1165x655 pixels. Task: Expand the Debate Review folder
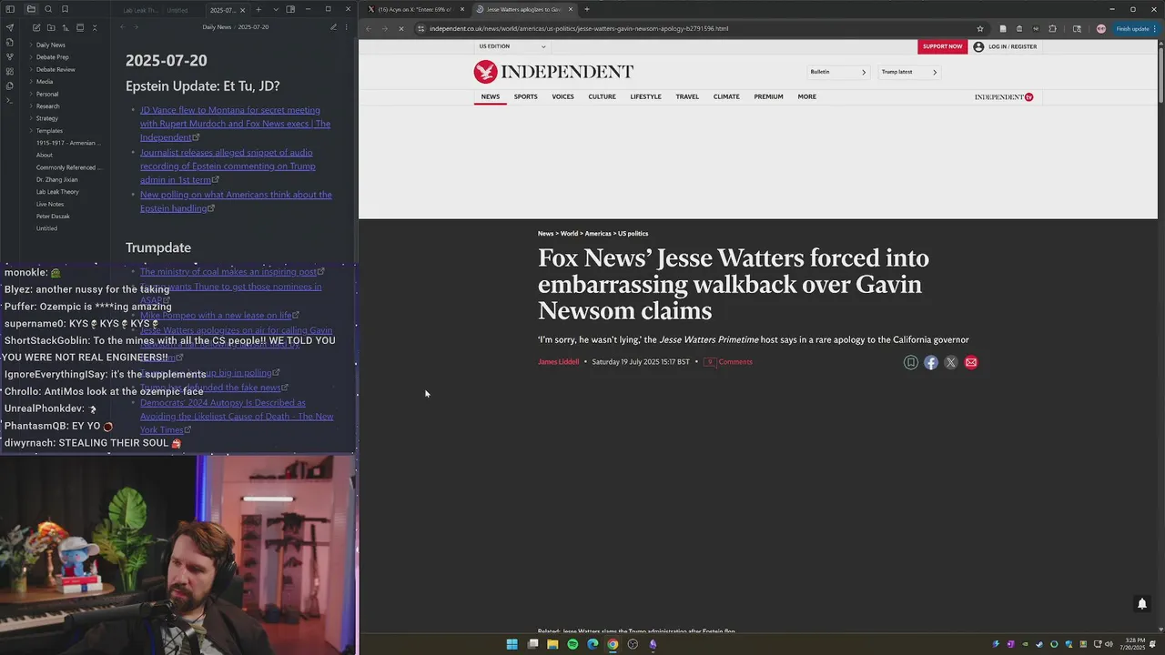(56, 69)
